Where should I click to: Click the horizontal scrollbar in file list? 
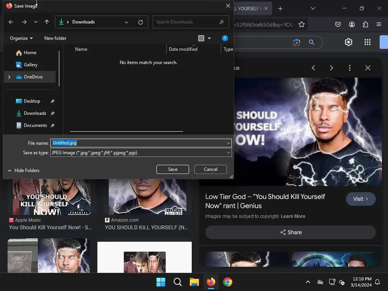tap(127, 131)
